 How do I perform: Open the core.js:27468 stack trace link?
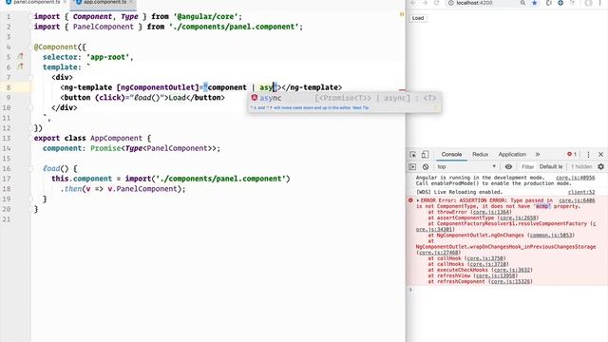439,253
